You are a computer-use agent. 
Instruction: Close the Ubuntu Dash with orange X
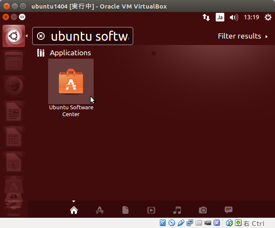coord(6,17)
